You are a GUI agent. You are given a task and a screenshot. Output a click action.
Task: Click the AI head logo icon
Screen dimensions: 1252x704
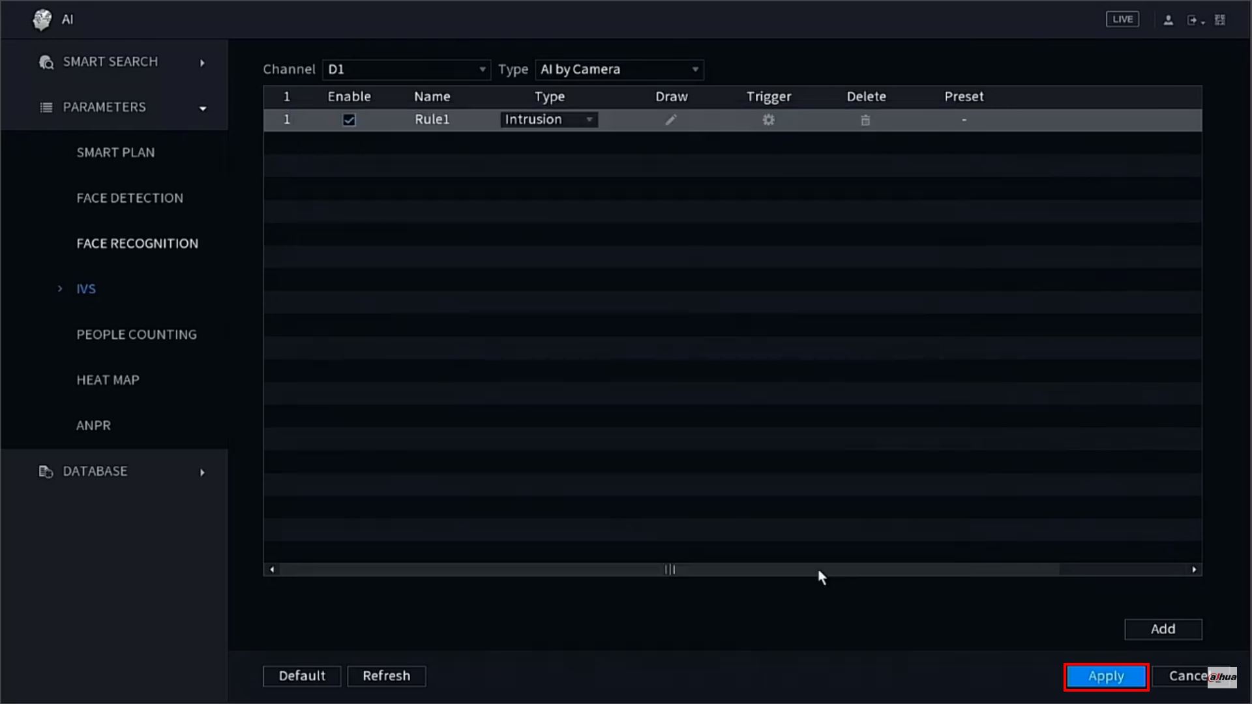click(42, 20)
